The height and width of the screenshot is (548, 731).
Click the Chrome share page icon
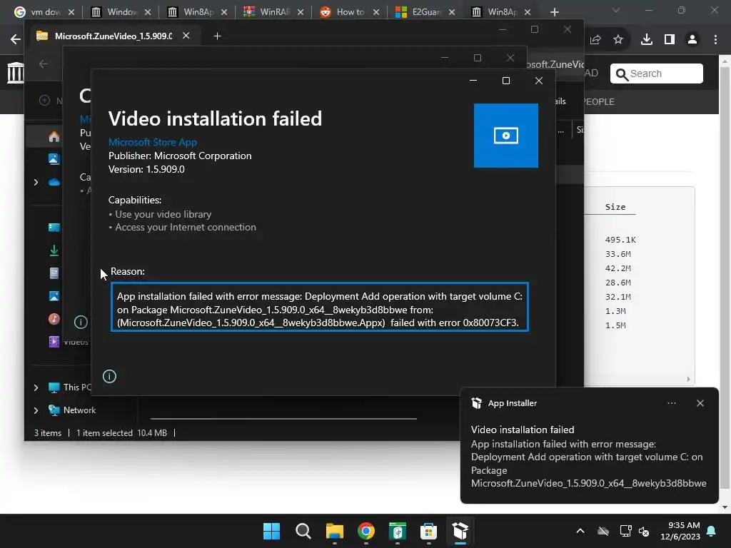(595, 40)
